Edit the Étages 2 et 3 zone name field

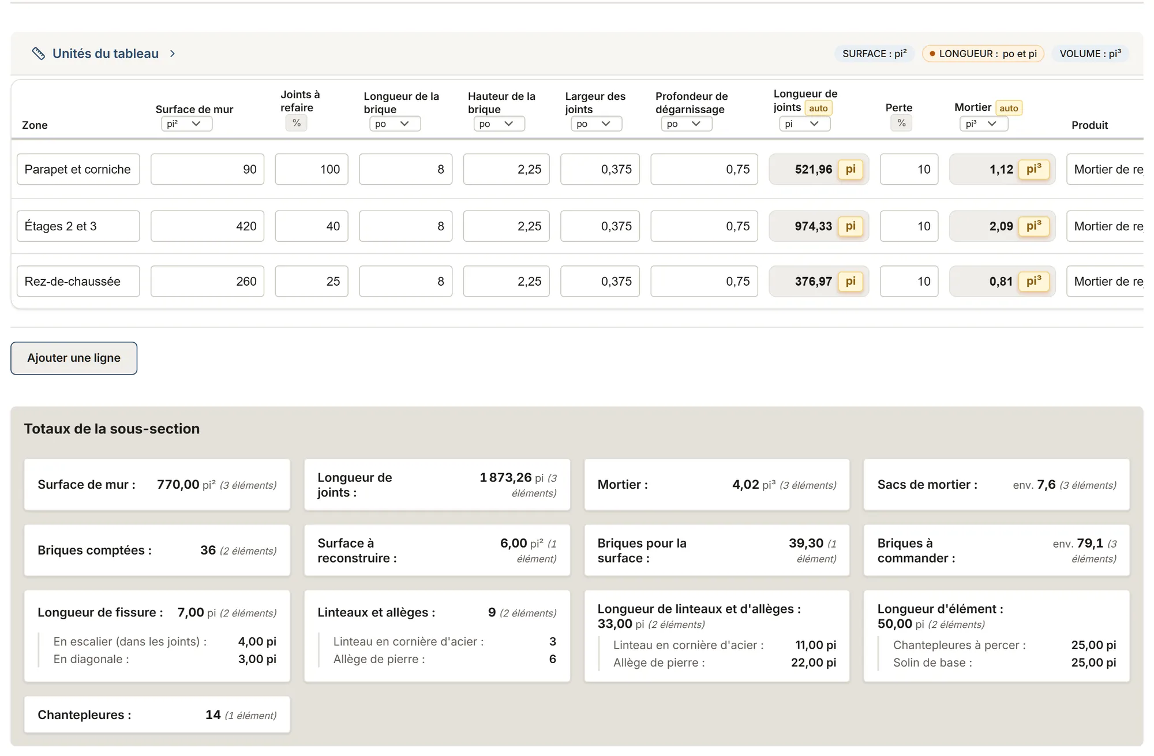(x=78, y=226)
